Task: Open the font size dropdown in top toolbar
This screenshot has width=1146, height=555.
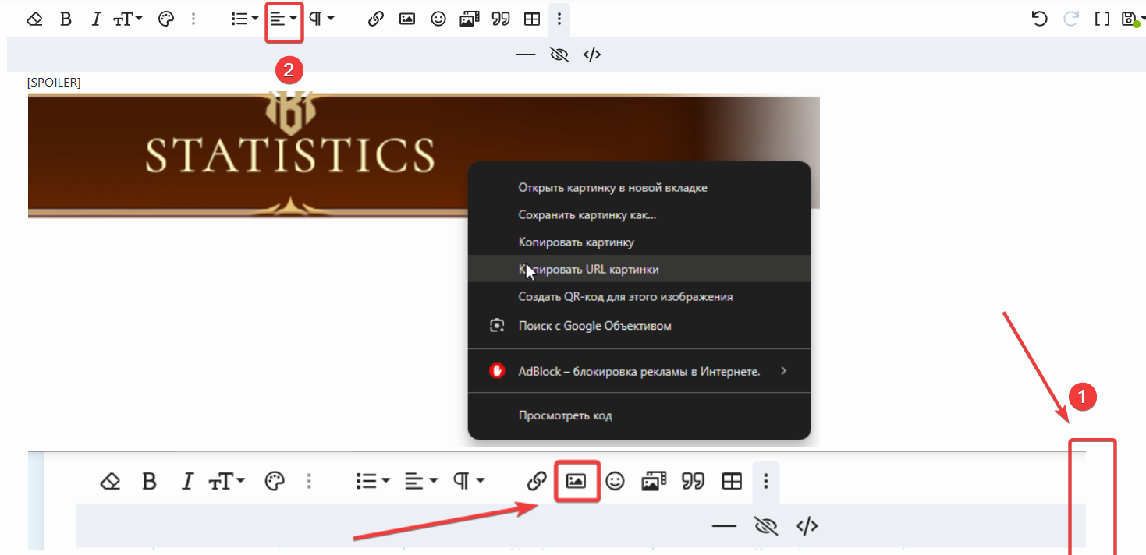Action: pos(128,19)
